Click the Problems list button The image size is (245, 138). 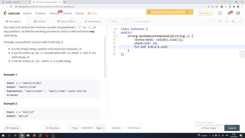12,128
